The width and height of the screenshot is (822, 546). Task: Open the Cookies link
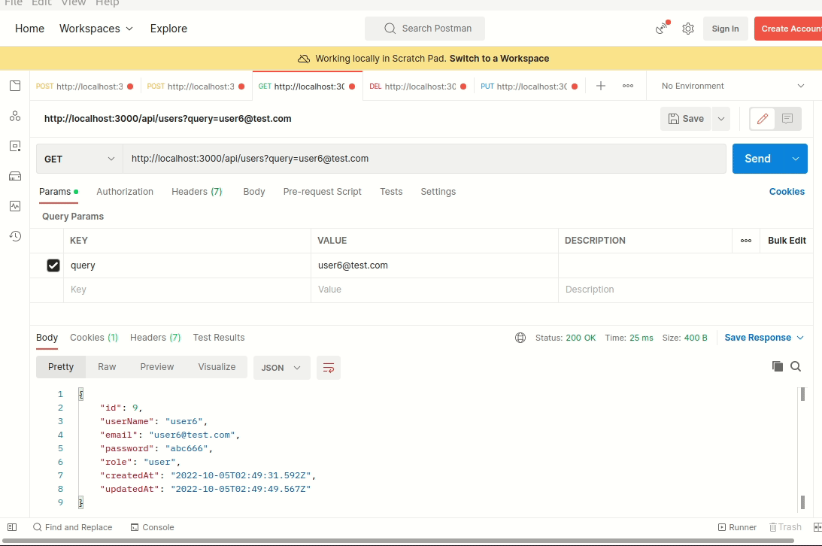coord(787,192)
